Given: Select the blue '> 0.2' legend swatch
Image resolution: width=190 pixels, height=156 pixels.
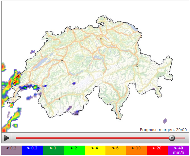Looking at the screenshot, I should pyautogui.click(x=33, y=150).
